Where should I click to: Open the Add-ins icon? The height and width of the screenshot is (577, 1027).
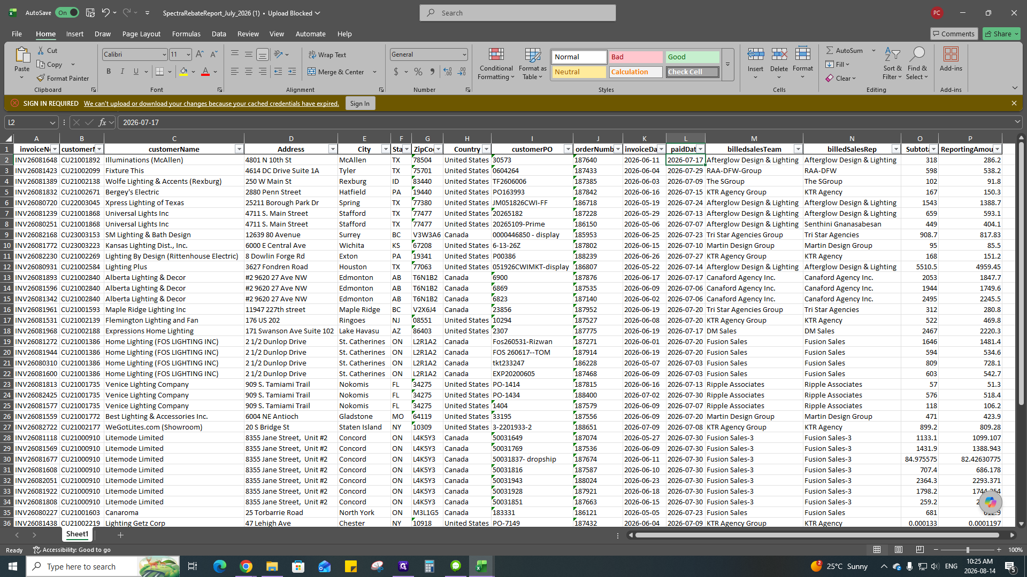pyautogui.click(x=951, y=54)
